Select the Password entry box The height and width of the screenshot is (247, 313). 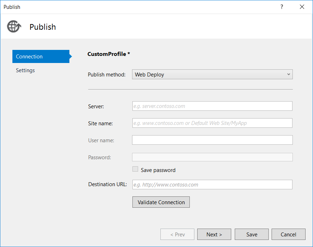tap(212, 157)
